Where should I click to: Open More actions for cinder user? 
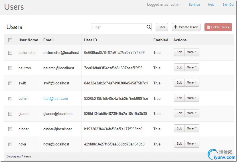point(192,129)
